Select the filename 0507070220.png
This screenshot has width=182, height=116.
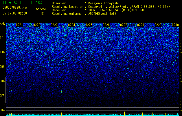tap(15, 8)
